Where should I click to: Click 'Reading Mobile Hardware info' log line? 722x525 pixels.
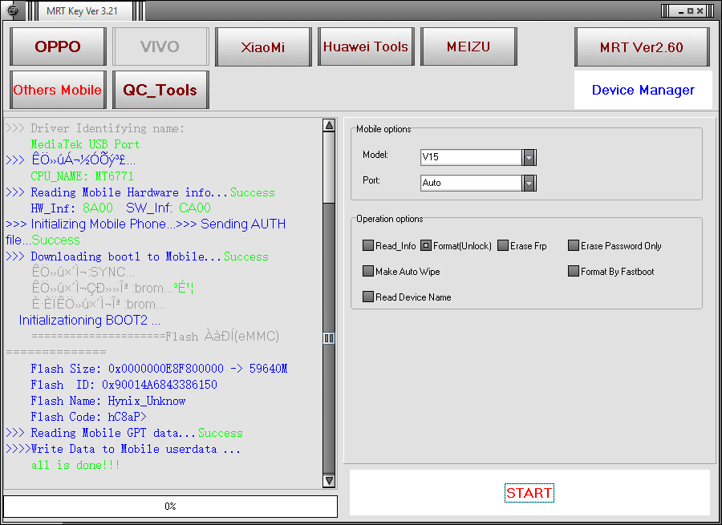pos(129,192)
